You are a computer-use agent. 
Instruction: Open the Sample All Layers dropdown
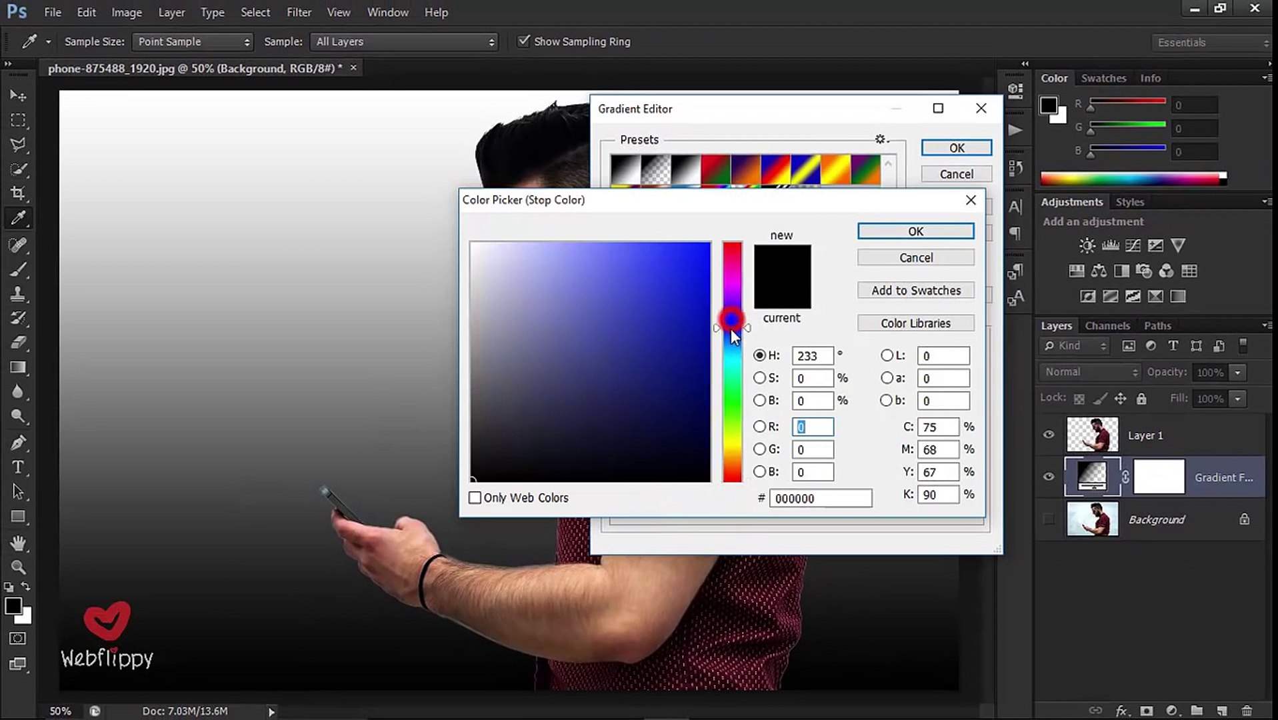click(404, 42)
